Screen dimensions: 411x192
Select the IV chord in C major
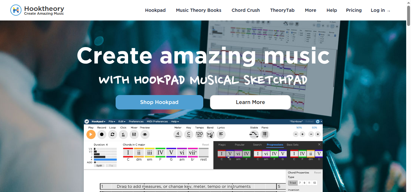(160, 153)
